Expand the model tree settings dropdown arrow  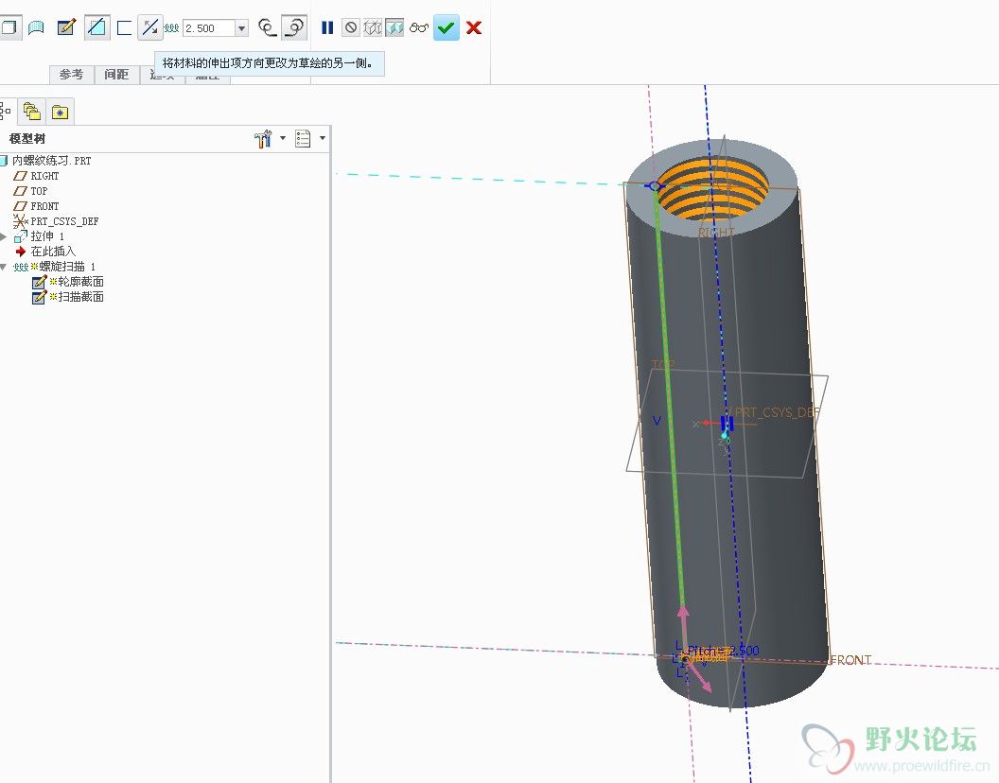point(283,138)
